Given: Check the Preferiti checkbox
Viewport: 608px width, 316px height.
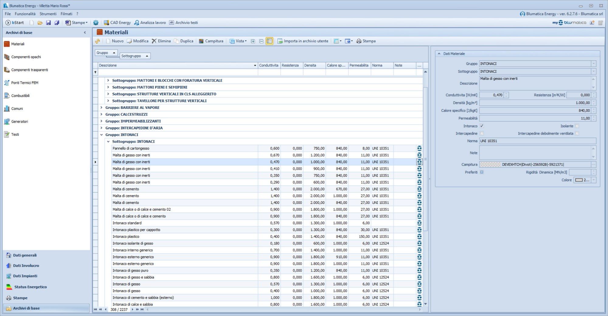Looking at the screenshot, I should [481, 172].
